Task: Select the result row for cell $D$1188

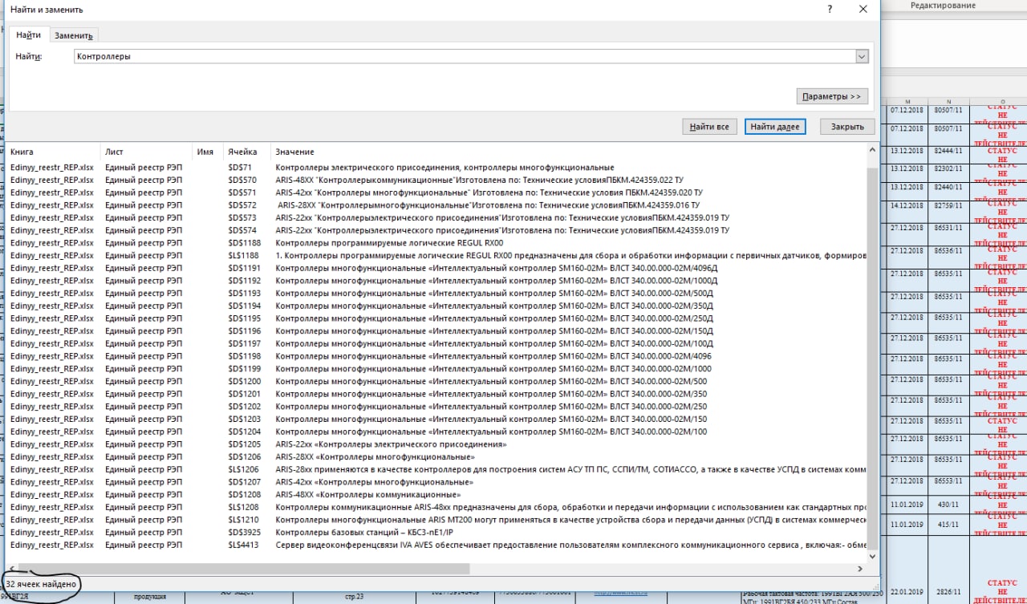Action: [x=437, y=242]
